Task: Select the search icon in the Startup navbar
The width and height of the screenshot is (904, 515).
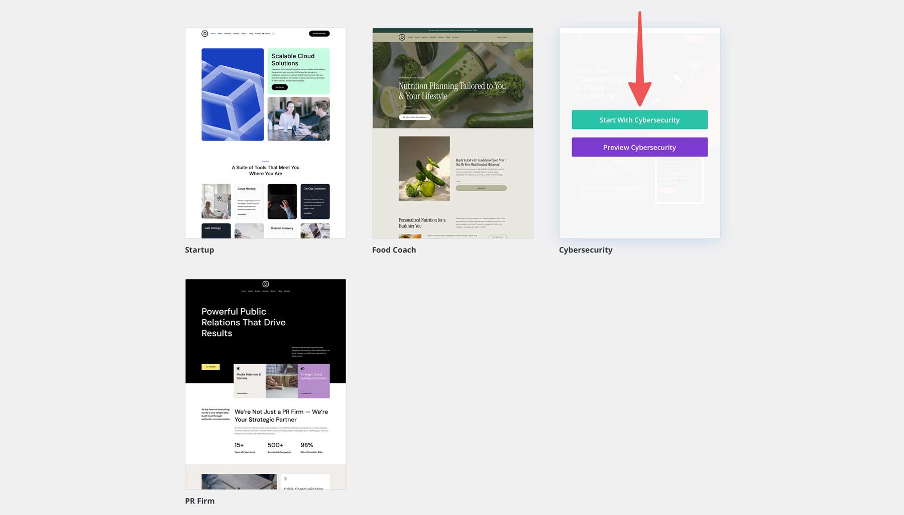Action: (x=274, y=33)
